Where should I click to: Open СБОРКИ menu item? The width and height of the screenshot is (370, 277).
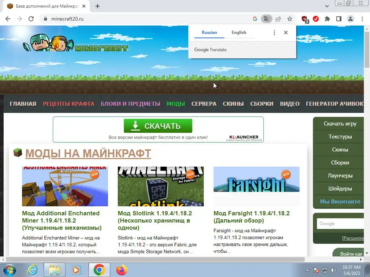[x=262, y=104]
